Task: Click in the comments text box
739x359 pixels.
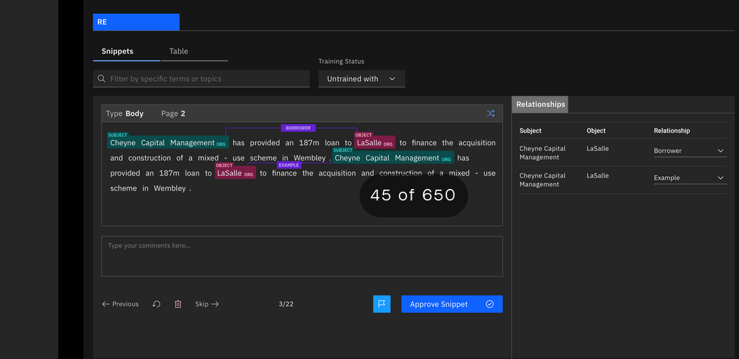Action: [x=301, y=256]
